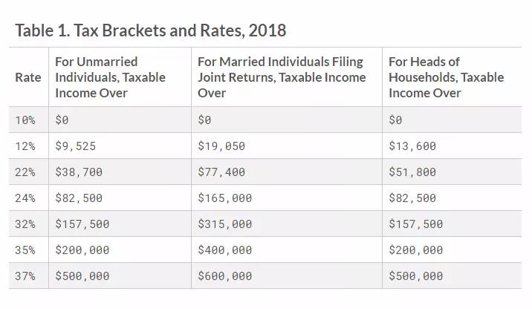Click the "Rate" column header
The width and height of the screenshot is (532, 309).
coord(28,77)
